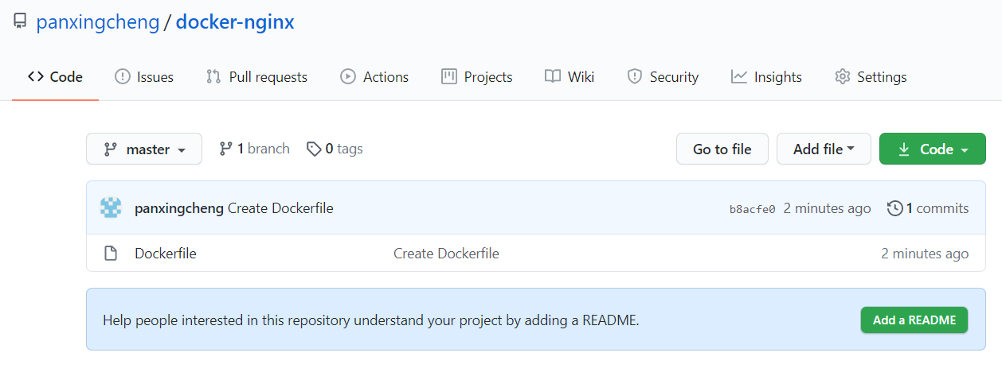Click the branch icon beside 1 branch
Image resolution: width=1002 pixels, height=376 pixels.
[x=226, y=149]
